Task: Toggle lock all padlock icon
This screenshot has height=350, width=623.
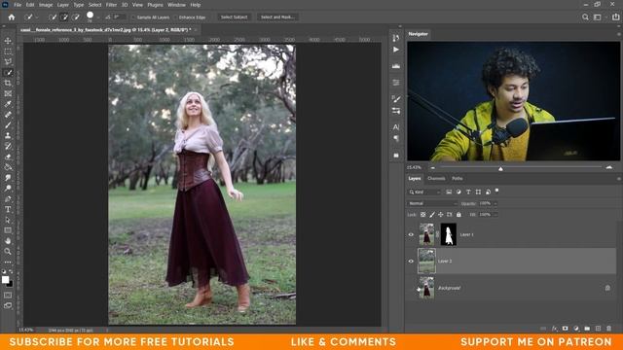Action: point(458,215)
